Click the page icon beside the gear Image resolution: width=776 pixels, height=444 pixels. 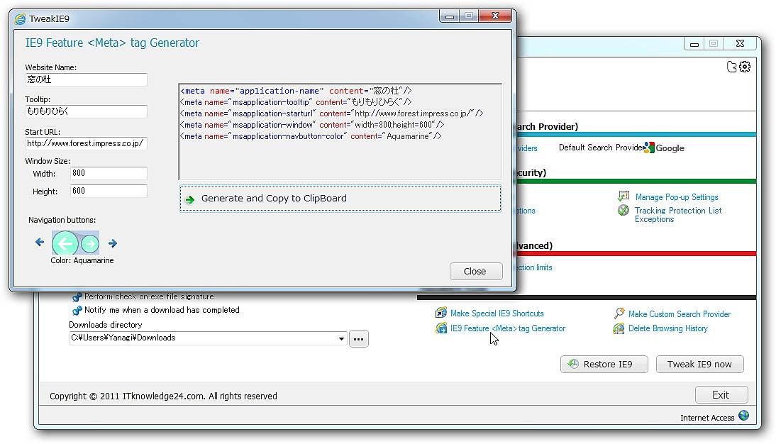point(731,67)
